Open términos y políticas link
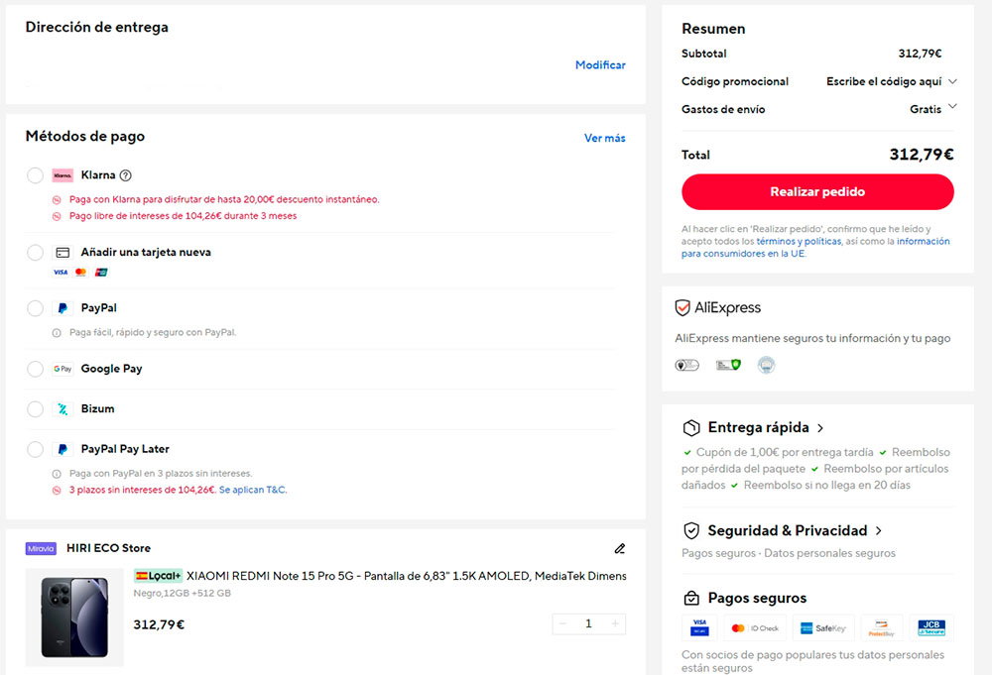 click(799, 242)
